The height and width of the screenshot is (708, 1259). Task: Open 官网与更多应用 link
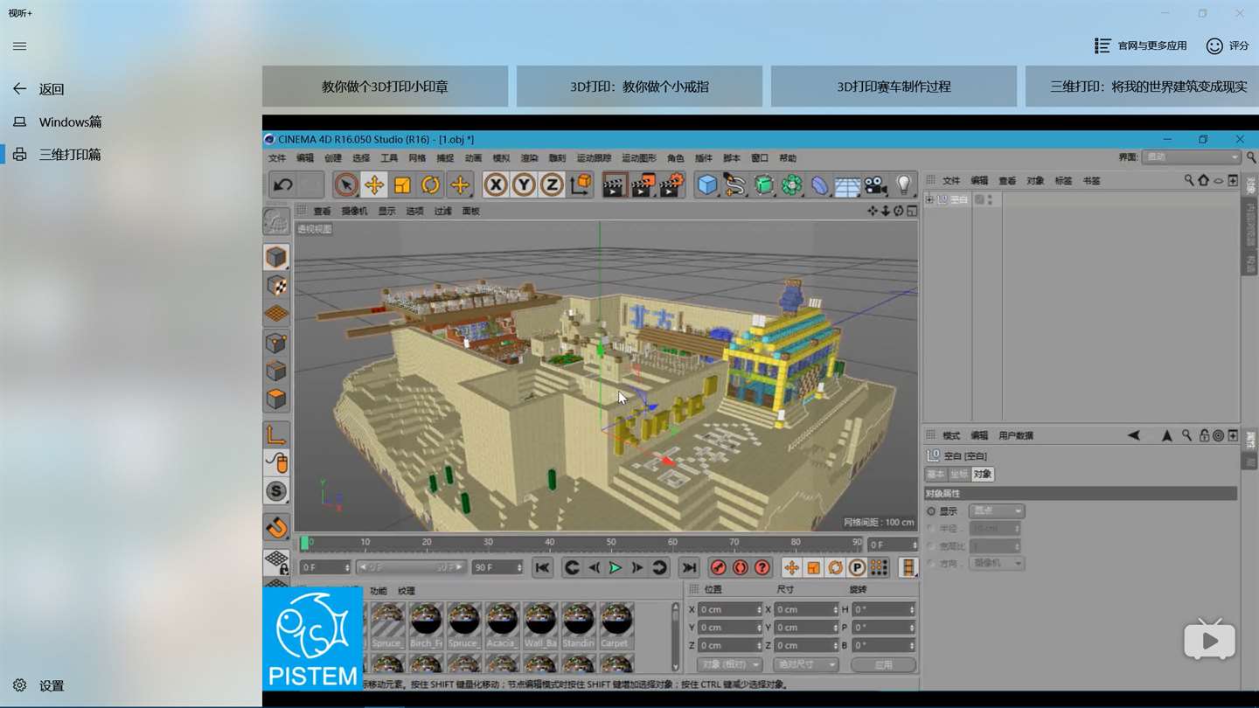[1141, 45]
